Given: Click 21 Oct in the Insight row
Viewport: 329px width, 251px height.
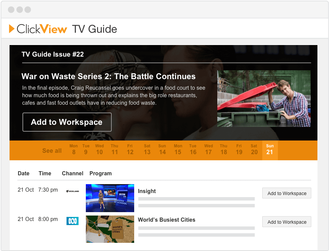Looking at the screenshot, I should [x=26, y=190].
